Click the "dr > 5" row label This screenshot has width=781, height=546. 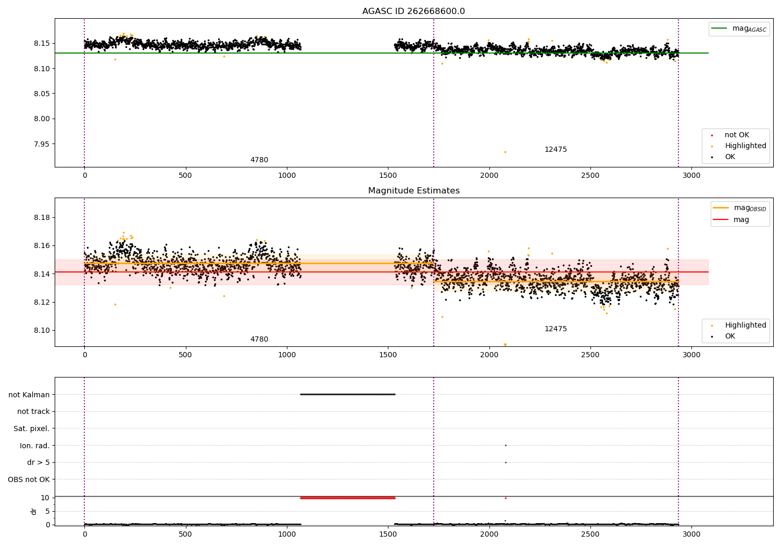coord(39,463)
